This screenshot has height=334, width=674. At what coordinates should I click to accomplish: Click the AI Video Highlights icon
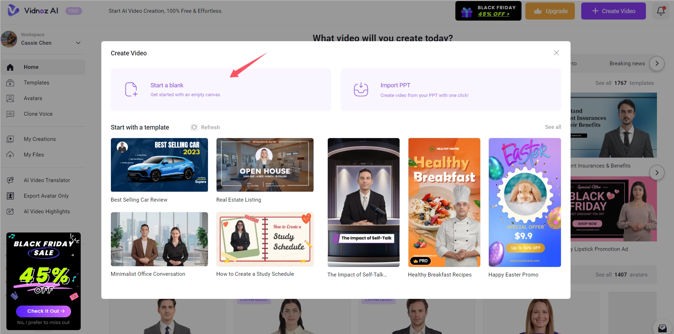point(10,212)
